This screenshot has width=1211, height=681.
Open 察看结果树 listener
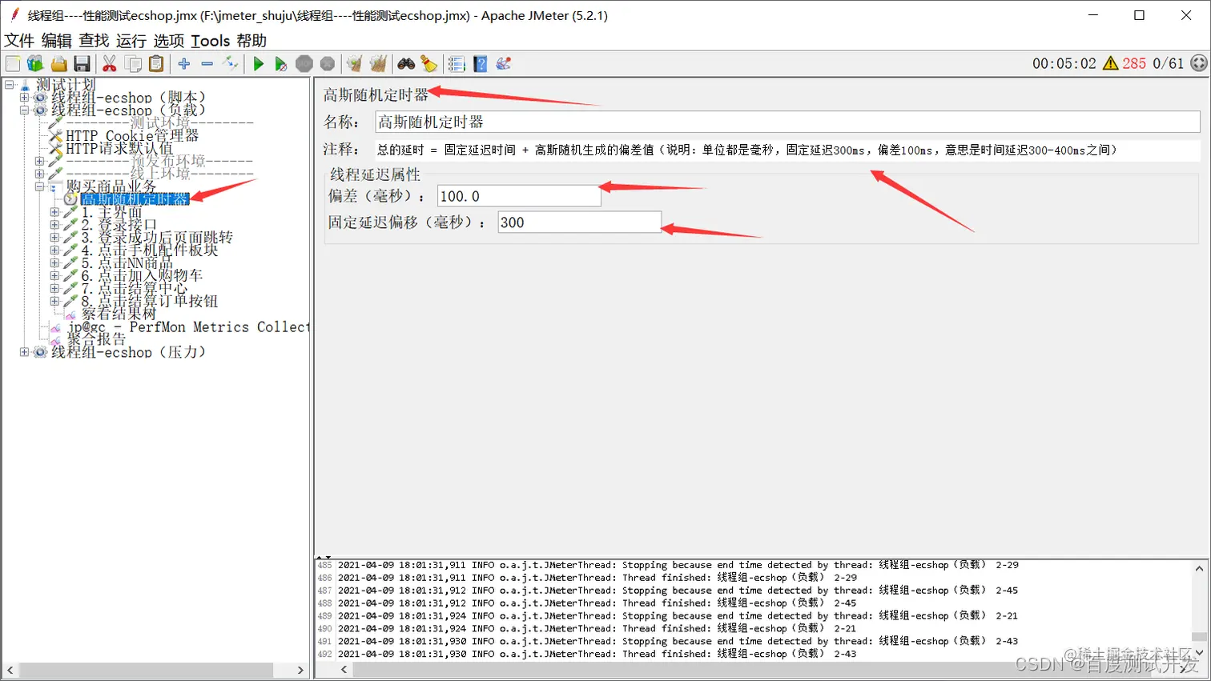[x=119, y=314]
